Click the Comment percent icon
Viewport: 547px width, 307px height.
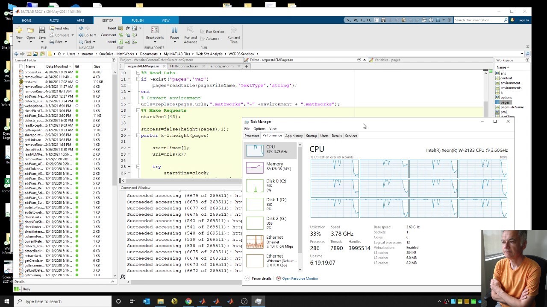click(121, 35)
